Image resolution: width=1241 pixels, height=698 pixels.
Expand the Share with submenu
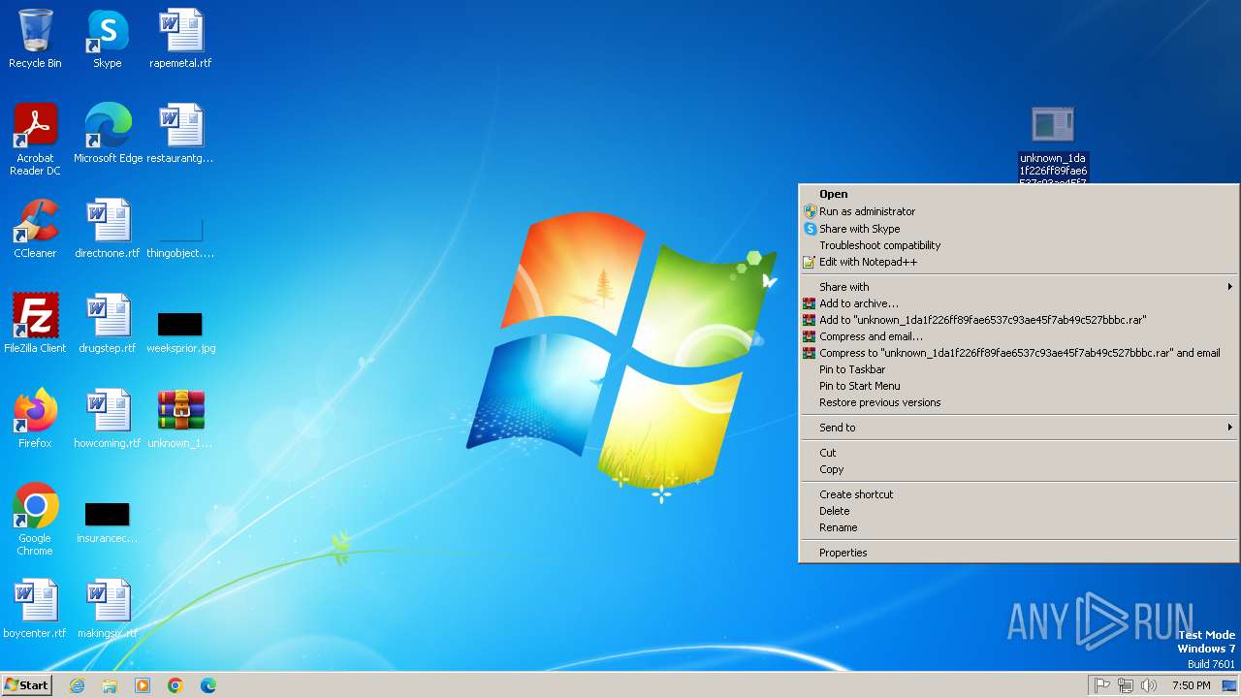(x=1018, y=287)
